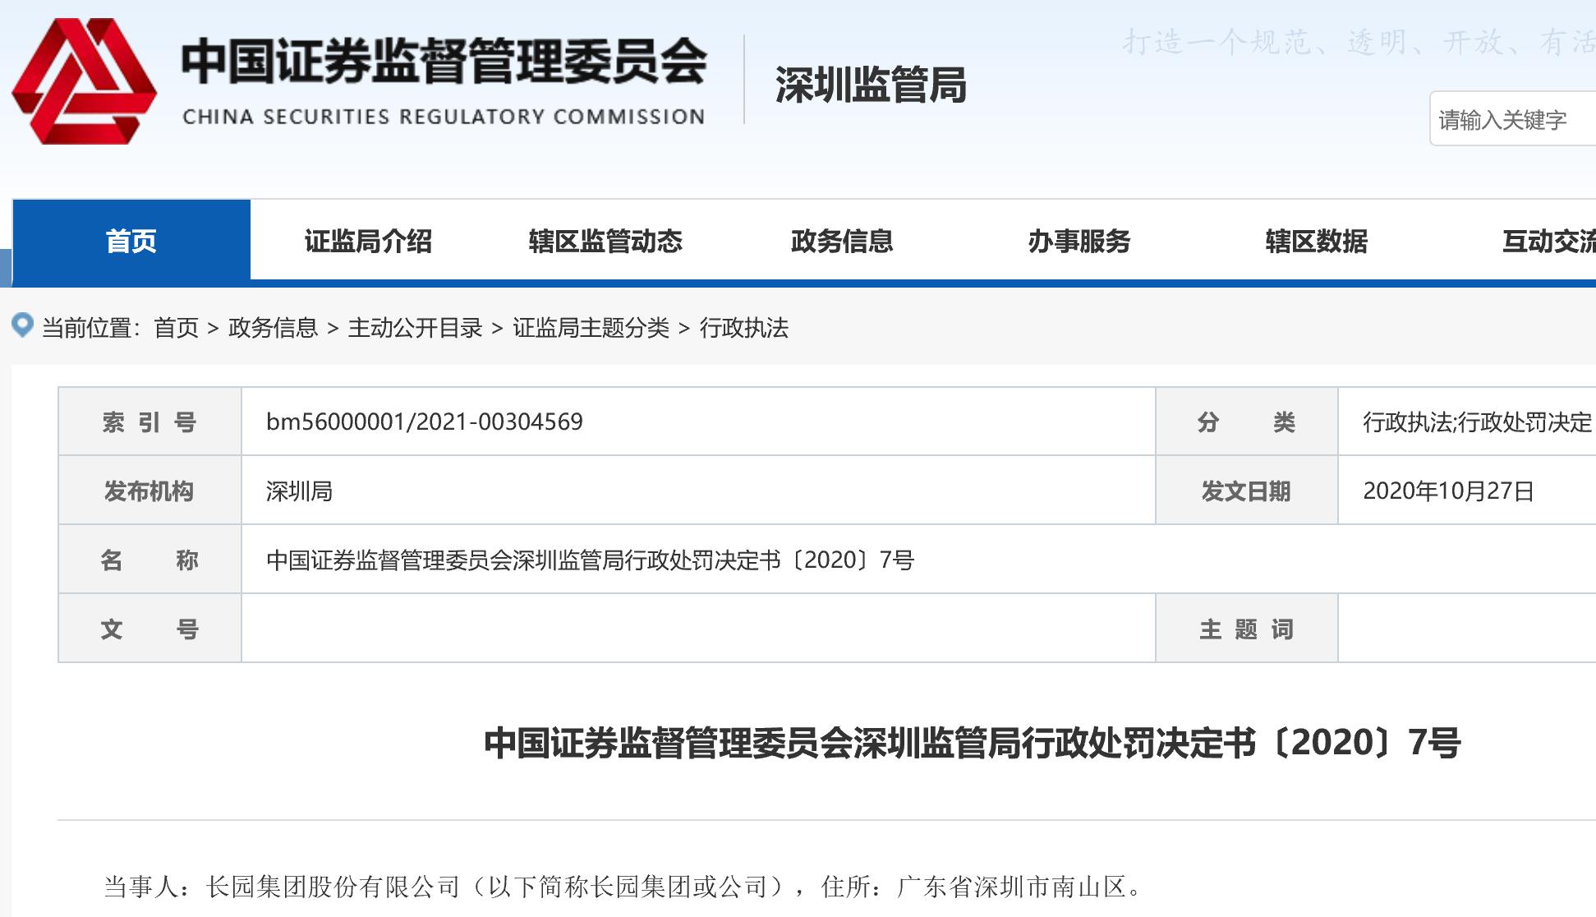Click the 中国证券监督管理委员会 header title
This screenshot has width=1596, height=917.
444,62
